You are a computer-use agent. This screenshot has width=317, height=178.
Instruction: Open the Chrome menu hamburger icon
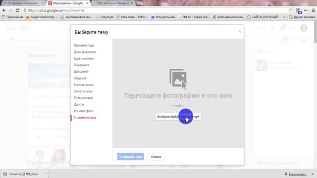click(x=313, y=10)
